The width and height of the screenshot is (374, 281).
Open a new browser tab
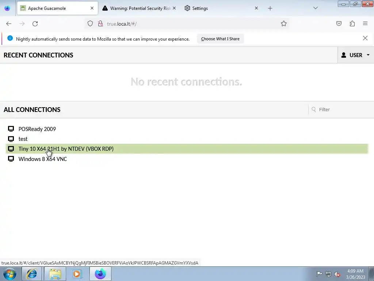pyautogui.click(x=270, y=8)
